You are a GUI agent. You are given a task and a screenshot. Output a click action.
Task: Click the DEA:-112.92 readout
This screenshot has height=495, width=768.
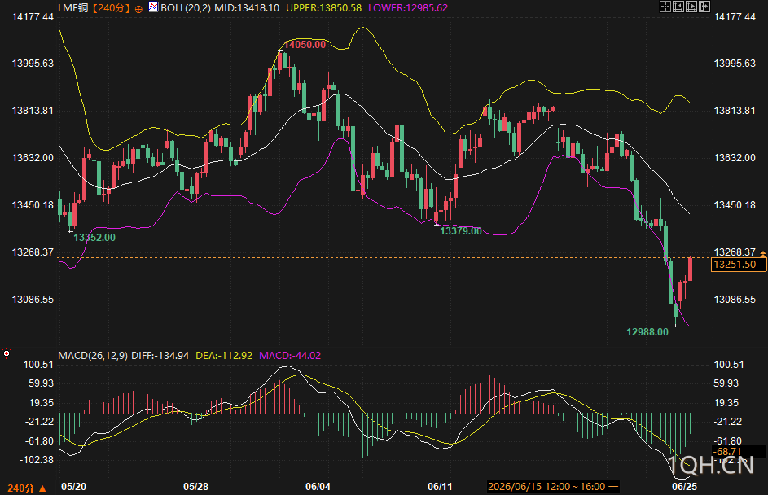click(224, 356)
